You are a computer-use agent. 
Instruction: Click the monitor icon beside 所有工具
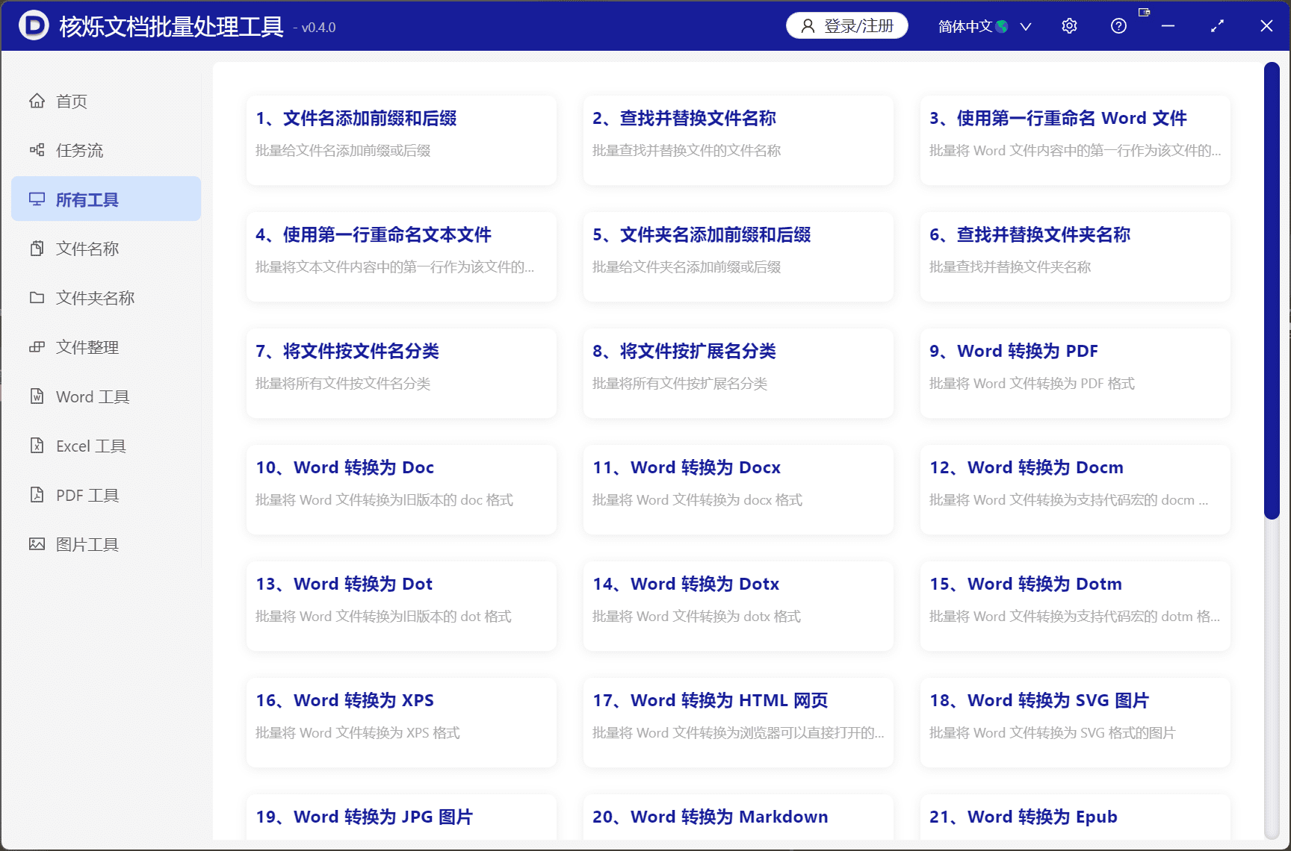37,199
